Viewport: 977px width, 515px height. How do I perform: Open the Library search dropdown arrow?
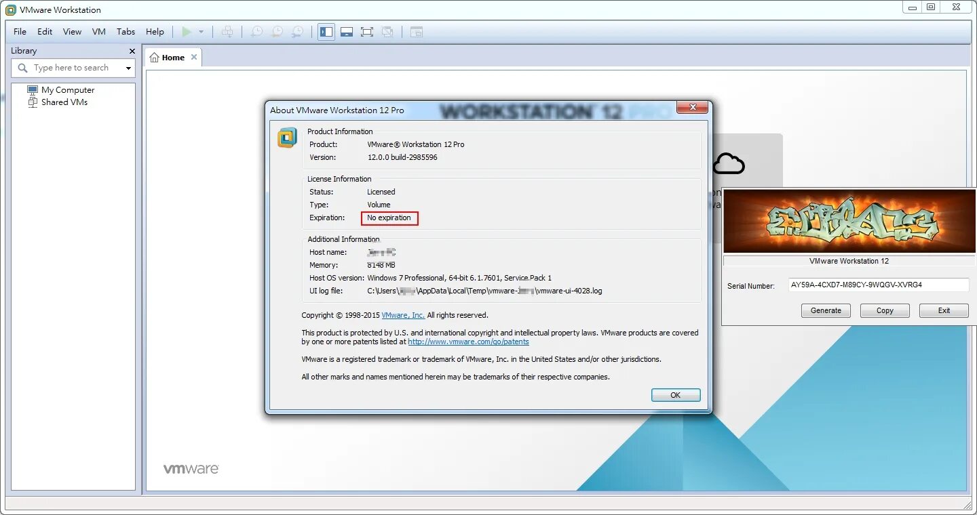click(128, 68)
